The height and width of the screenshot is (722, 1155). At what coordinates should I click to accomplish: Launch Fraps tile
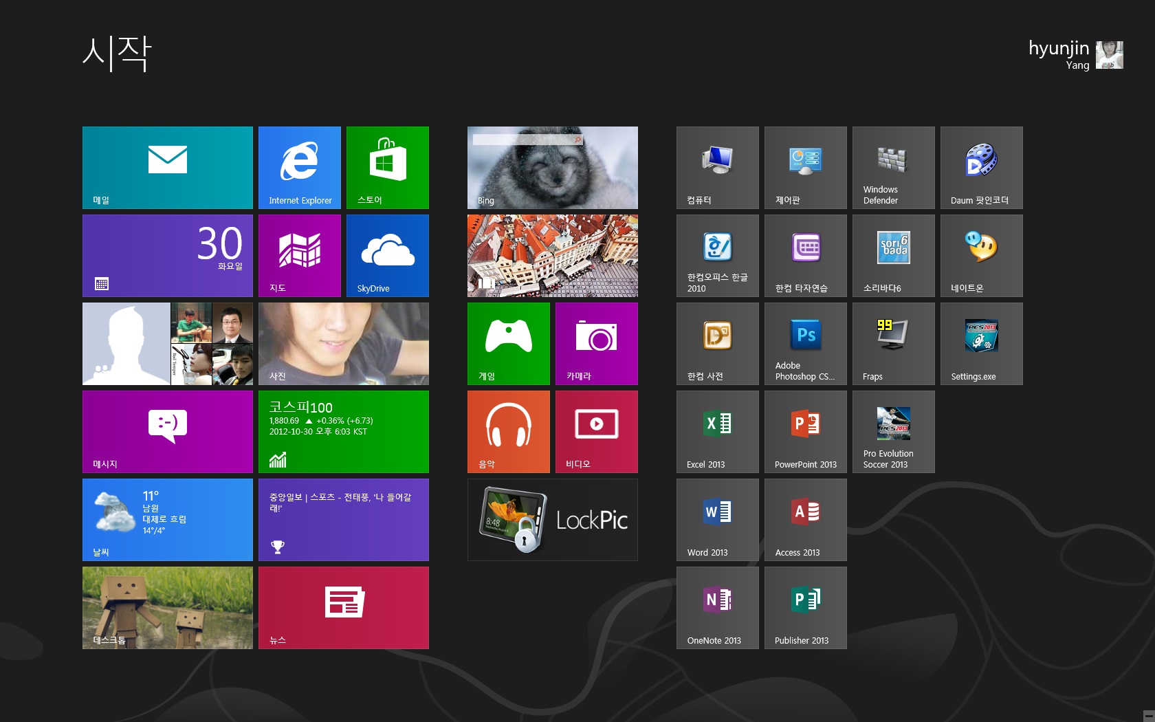[x=894, y=344]
